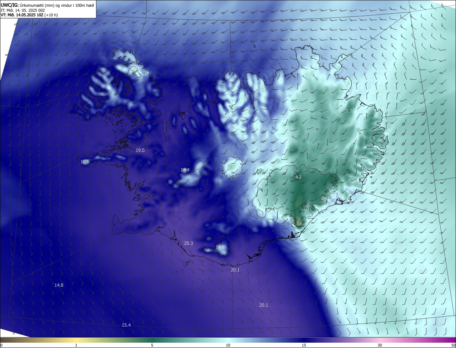Image resolution: width=456 pixels, height=348 pixels.
Task: Click the colorbar tick label "10"
Action: pyautogui.click(x=228, y=345)
